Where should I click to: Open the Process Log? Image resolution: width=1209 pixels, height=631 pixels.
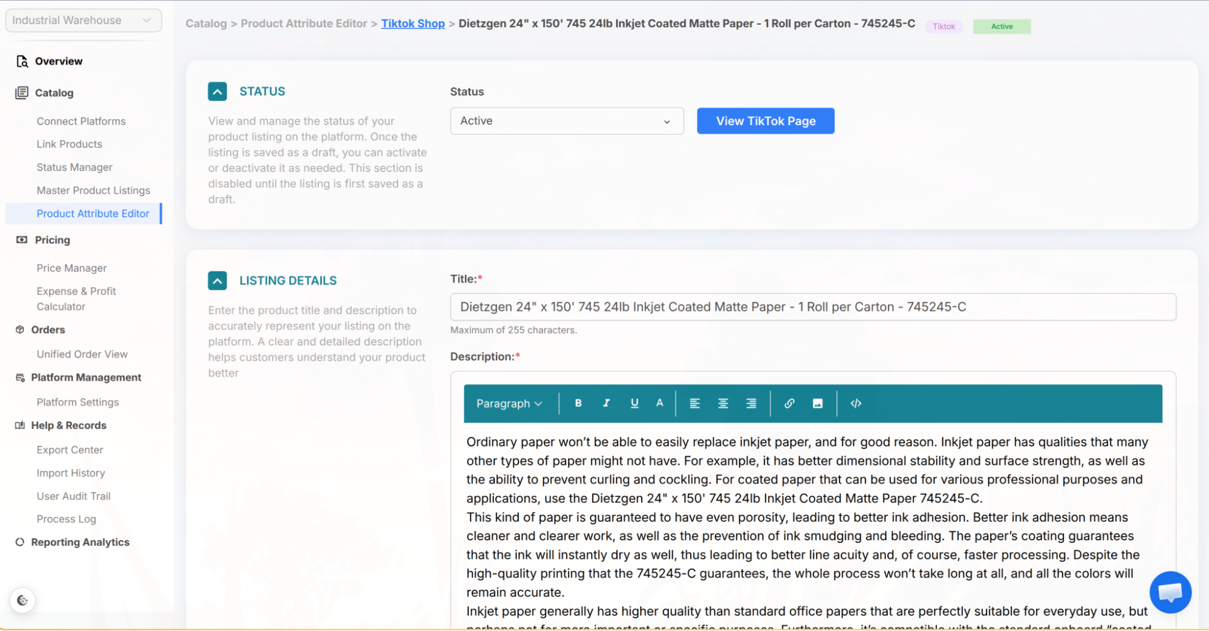[66, 519]
